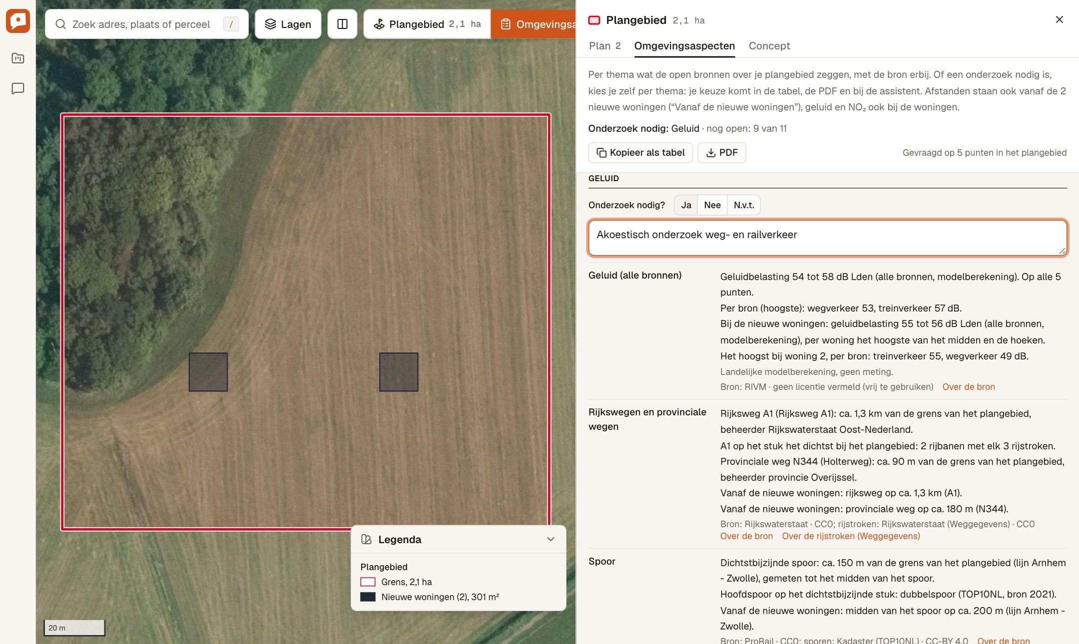Click the Akoestisch onderzoek text field
This screenshot has width=1079, height=644.
tap(828, 238)
